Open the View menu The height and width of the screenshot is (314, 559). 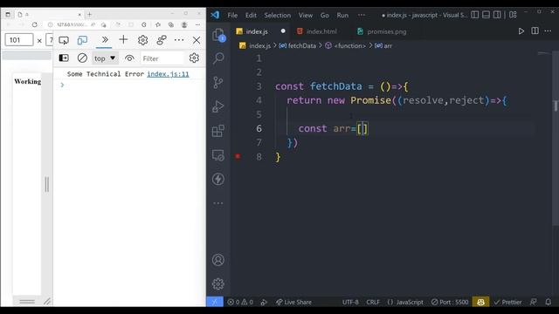(x=306, y=16)
